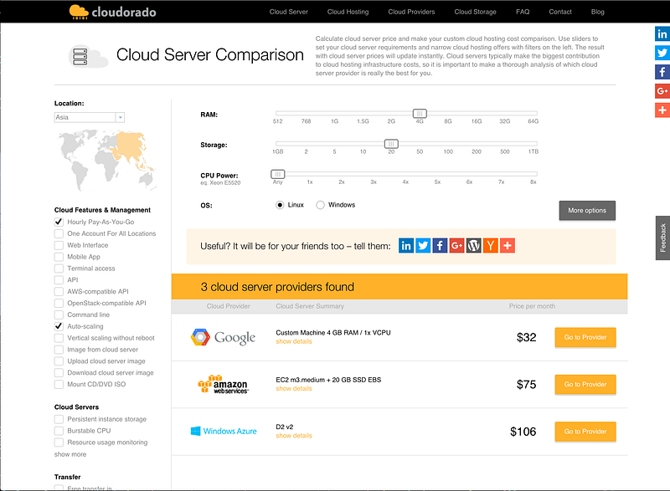
Task: Go to Provider for Windows Azure
Action: (585, 432)
